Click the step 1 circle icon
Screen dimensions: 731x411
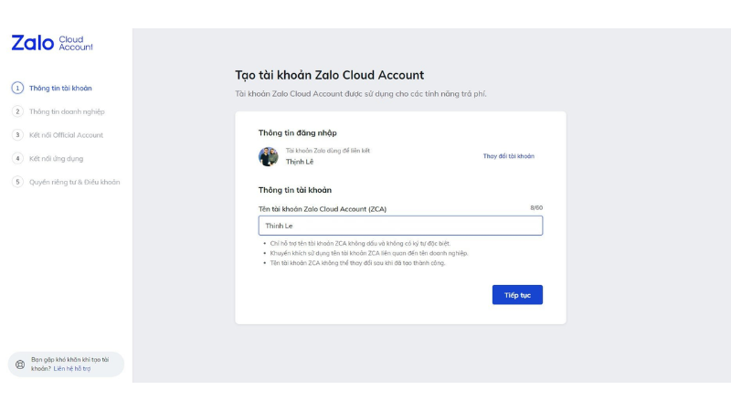pyautogui.click(x=16, y=88)
